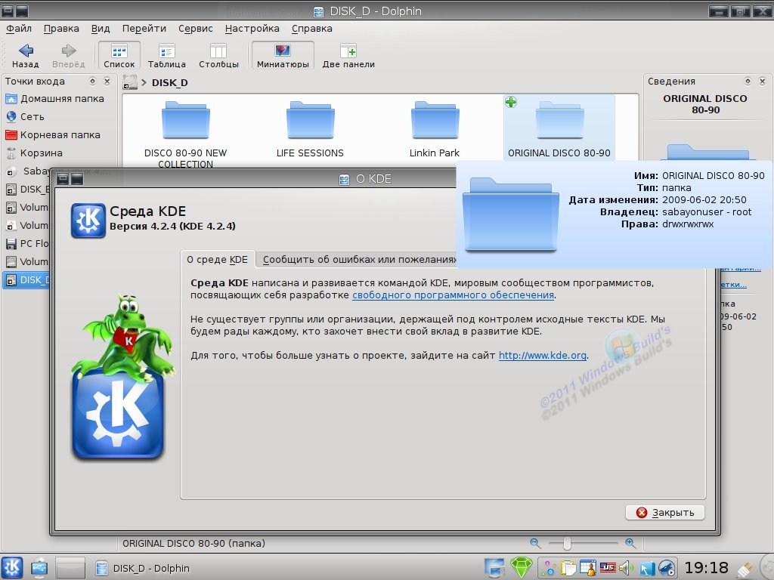
Task: Select the highlighted DISK_D places entry
Action: [x=27, y=280]
